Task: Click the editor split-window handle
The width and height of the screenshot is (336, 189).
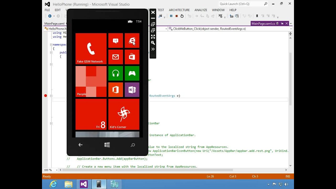Action: click(290, 34)
